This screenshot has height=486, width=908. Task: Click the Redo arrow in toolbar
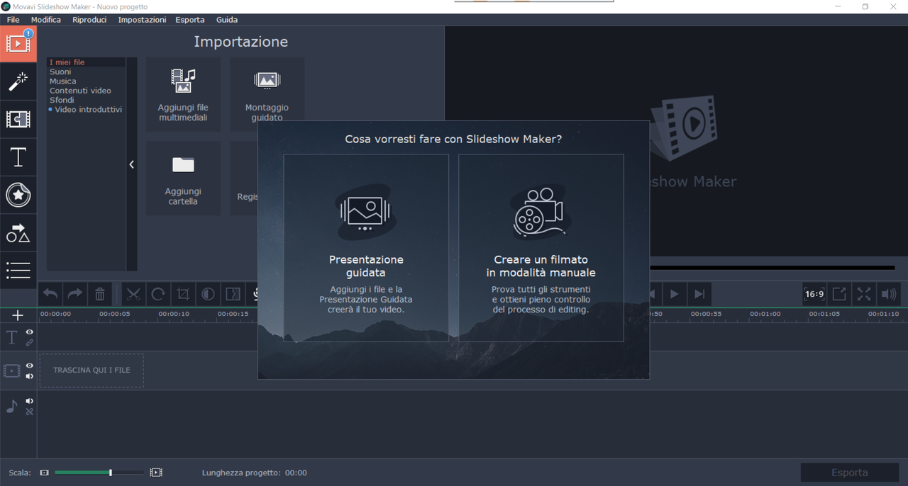click(x=74, y=293)
